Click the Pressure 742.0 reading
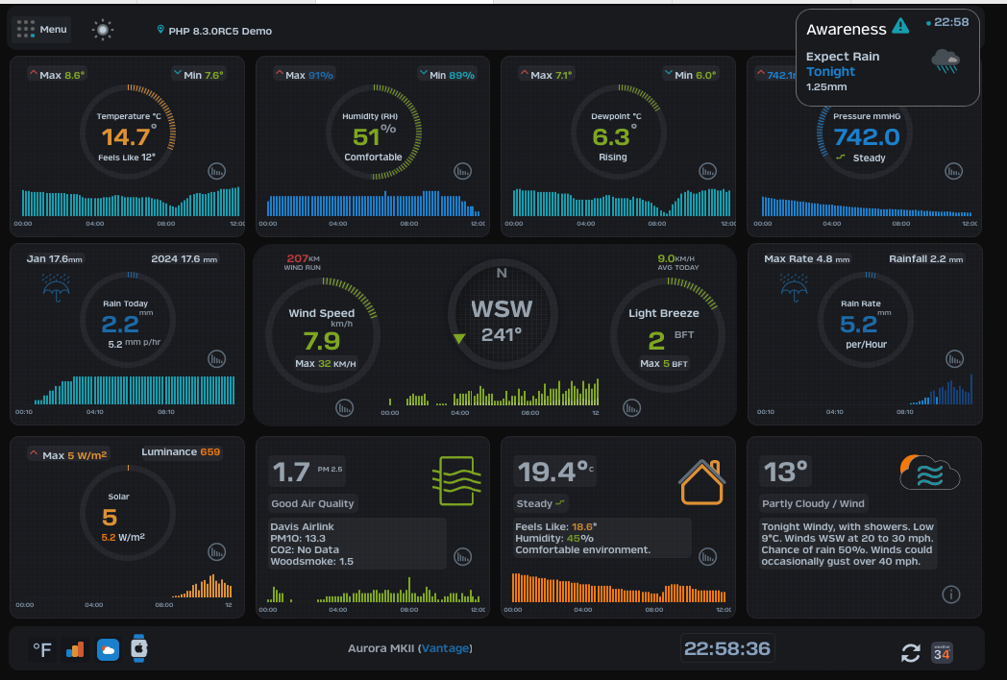 tap(867, 136)
